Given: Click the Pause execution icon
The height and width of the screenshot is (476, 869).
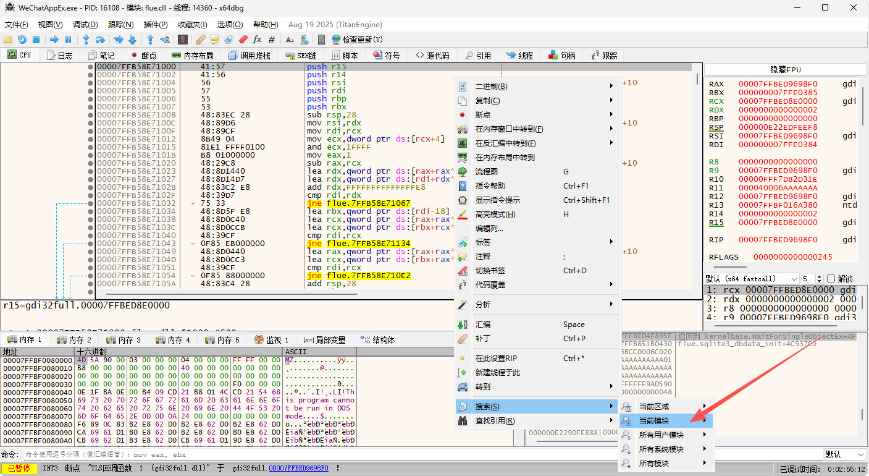Looking at the screenshot, I should point(68,40).
